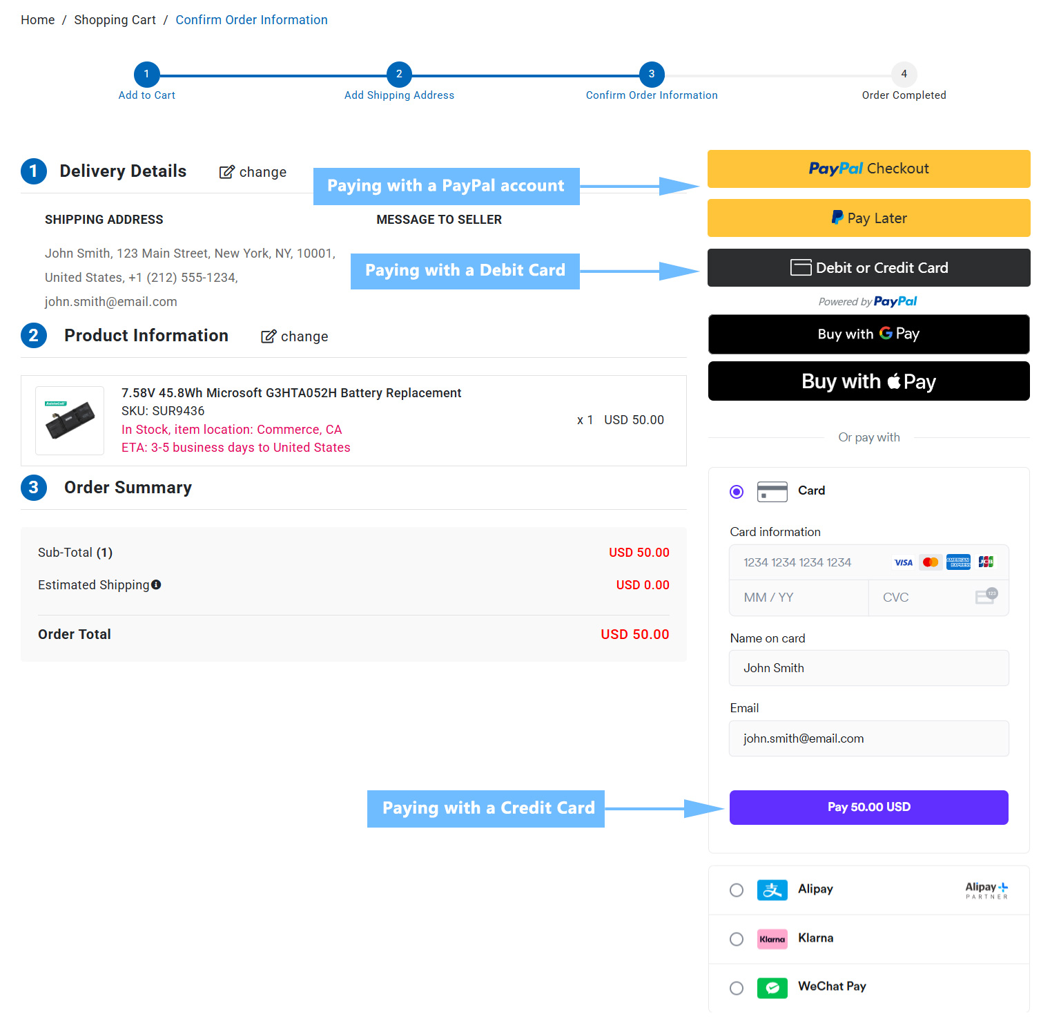
Task: Click the JCB card brand icon
Action: [986, 562]
